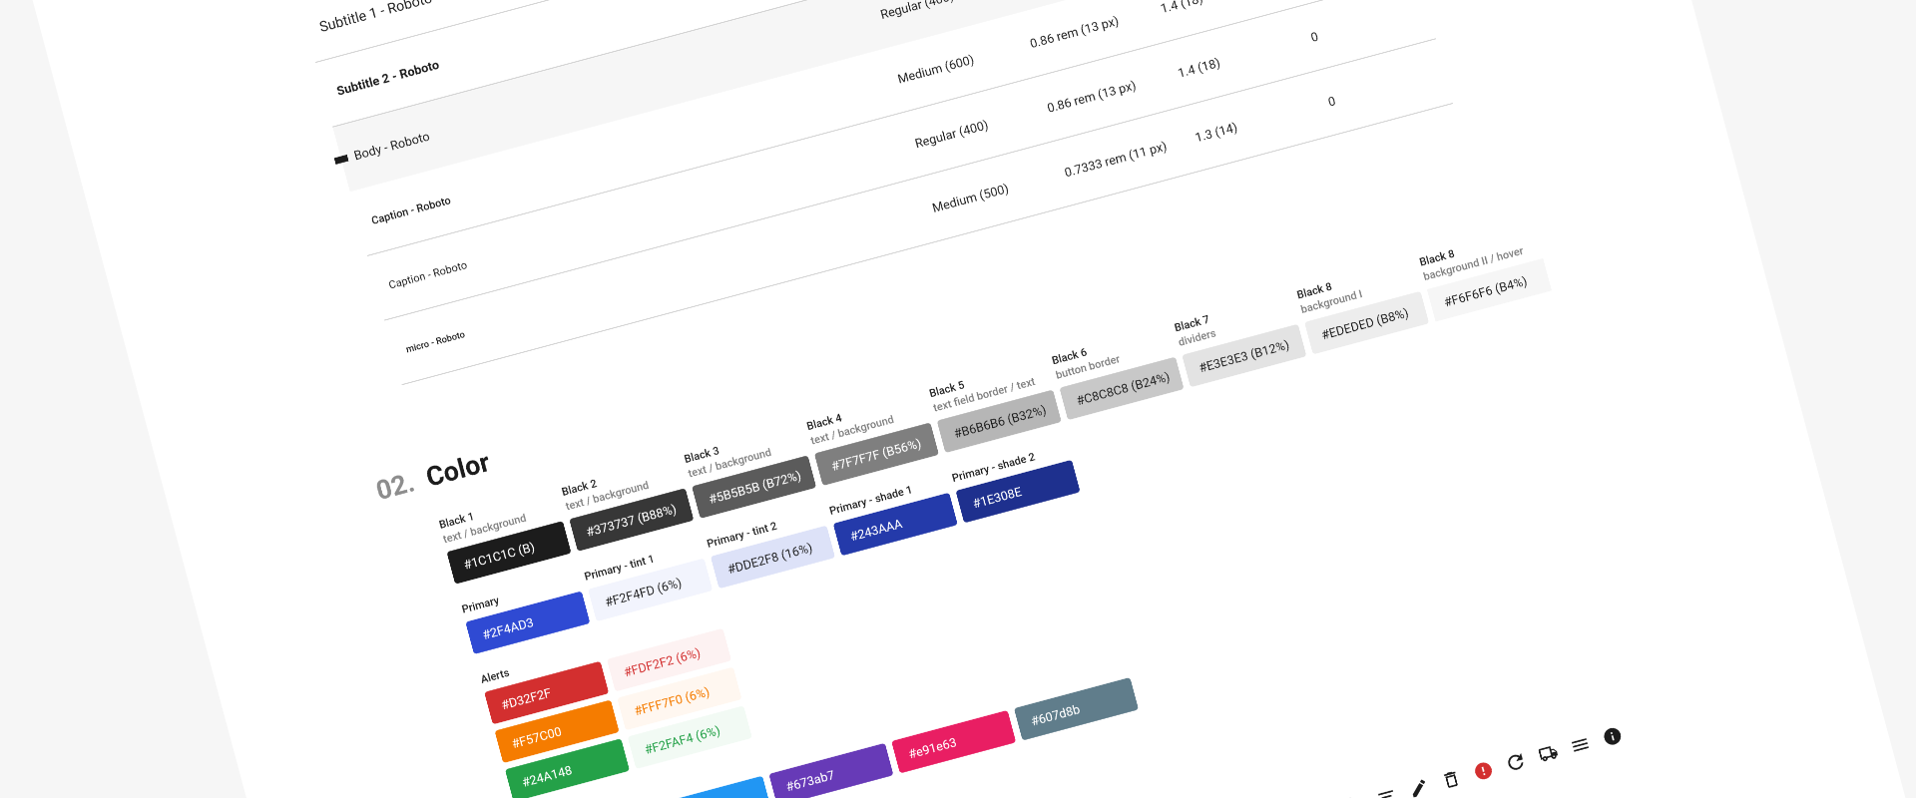Screen dimensions: 1916x798
Task: Click the Primary shade 2 #1E308E swatch
Action: pos(1016,491)
